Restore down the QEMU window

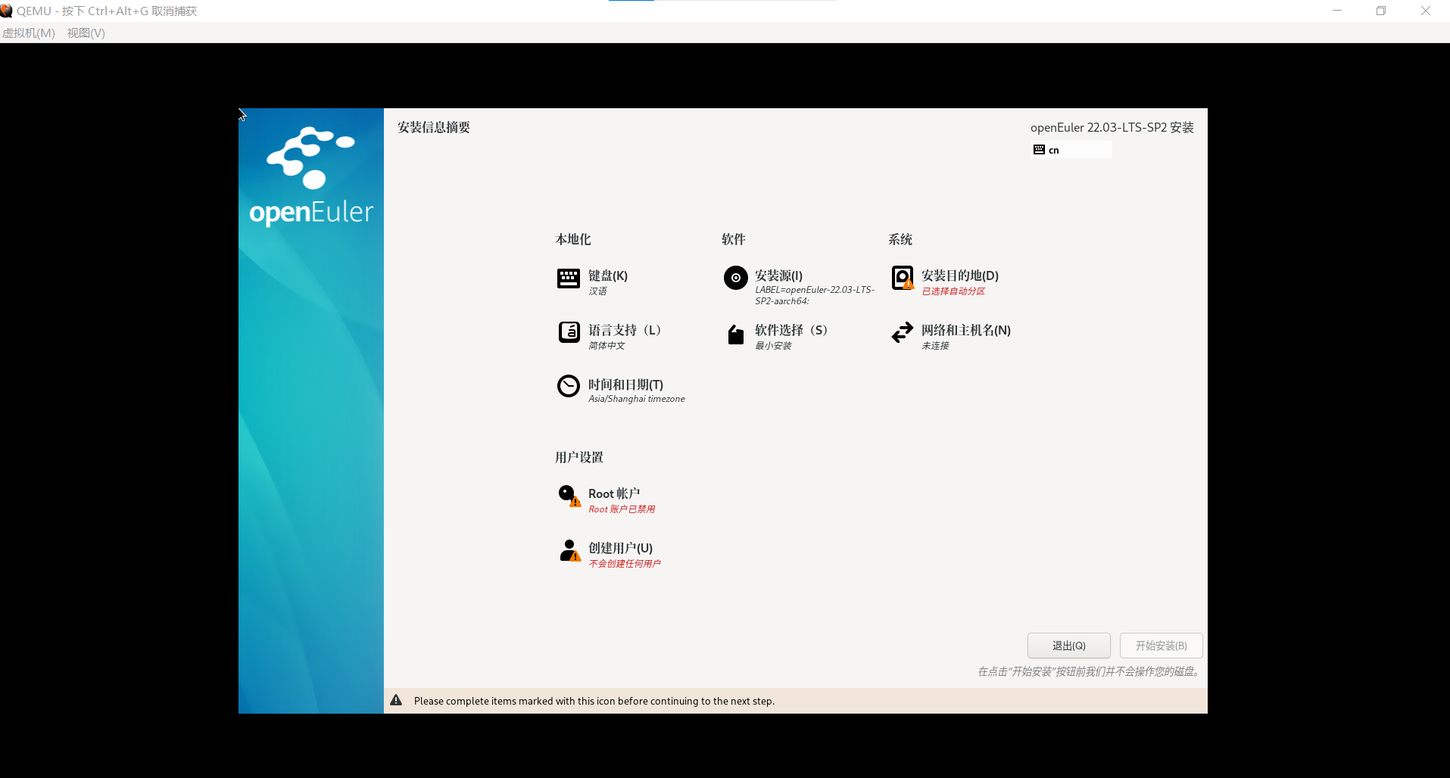[x=1381, y=11]
